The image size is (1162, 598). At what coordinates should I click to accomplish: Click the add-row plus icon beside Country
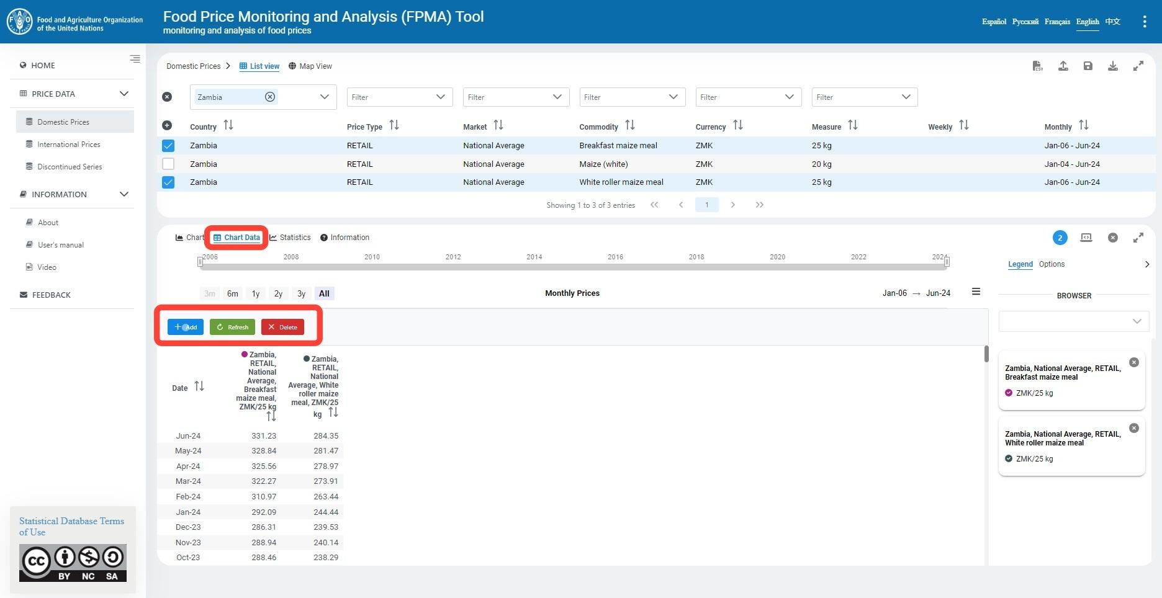click(167, 125)
